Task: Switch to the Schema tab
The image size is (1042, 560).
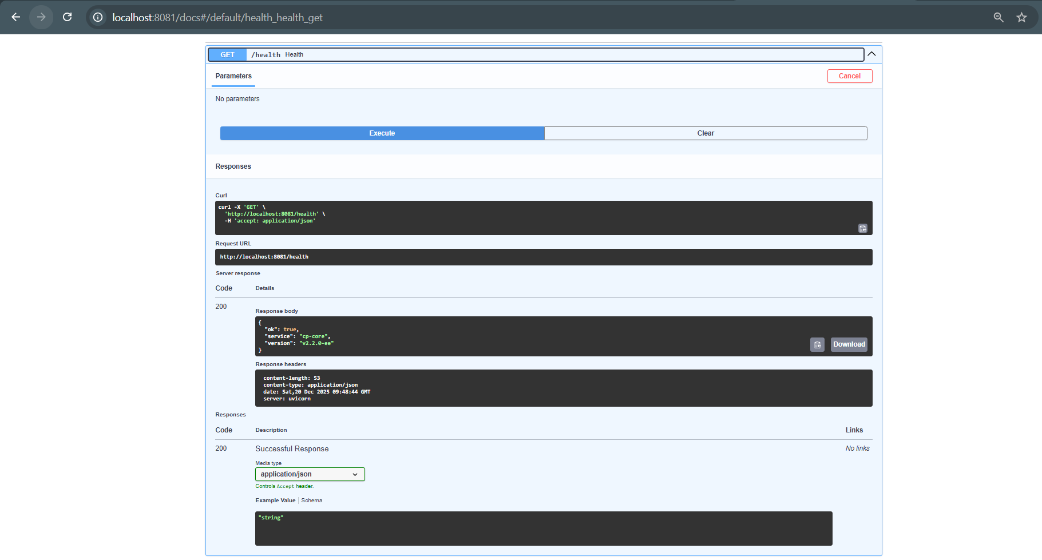Action: coord(312,501)
